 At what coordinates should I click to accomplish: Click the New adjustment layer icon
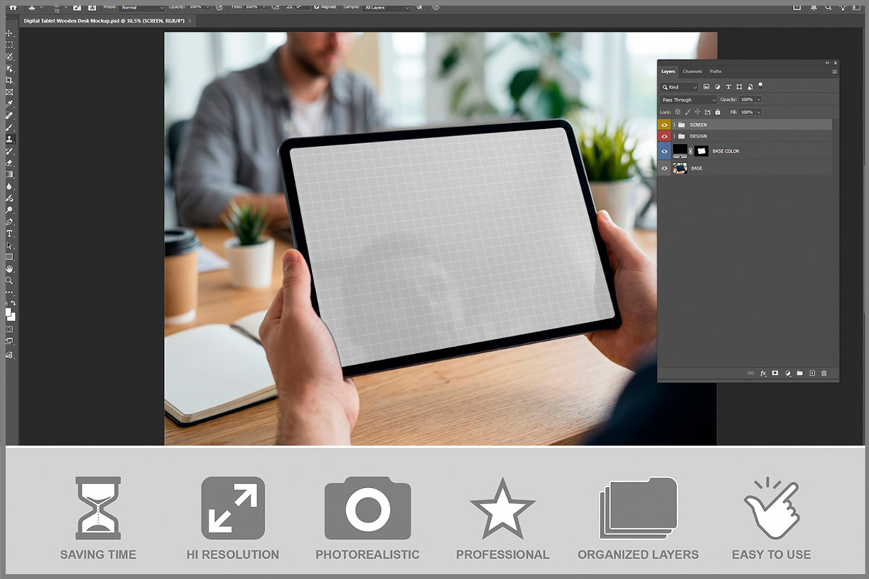click(x=787, y=373)
